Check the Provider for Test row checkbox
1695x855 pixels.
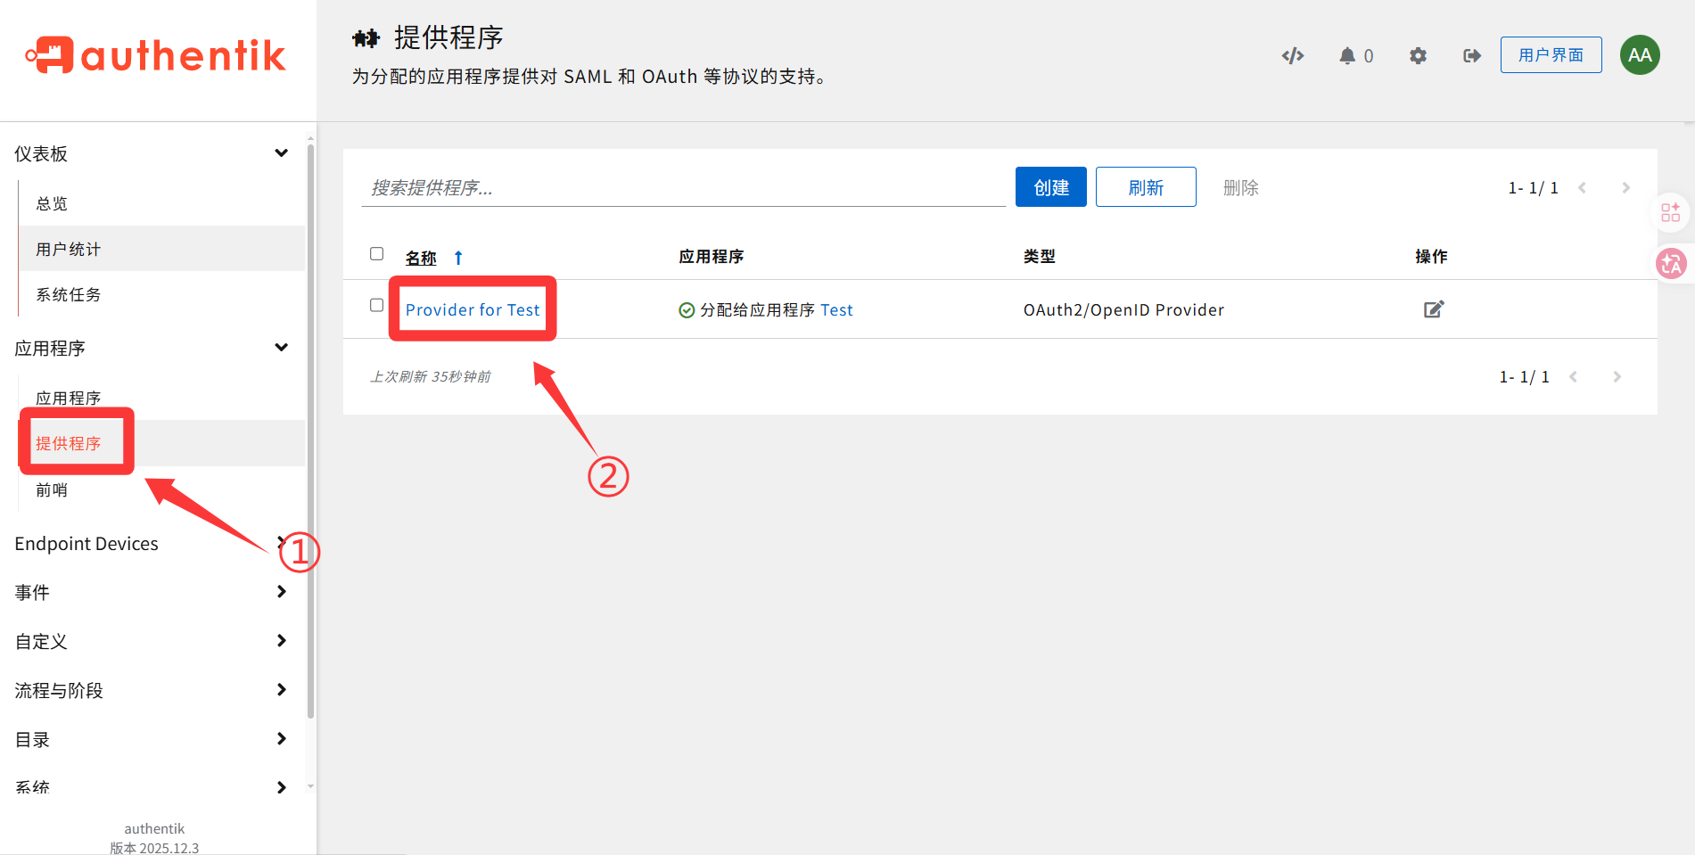point(376,305)
